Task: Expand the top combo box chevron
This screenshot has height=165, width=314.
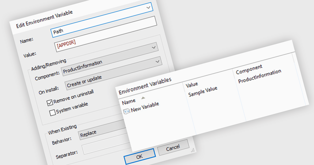Action: point(148,8)
